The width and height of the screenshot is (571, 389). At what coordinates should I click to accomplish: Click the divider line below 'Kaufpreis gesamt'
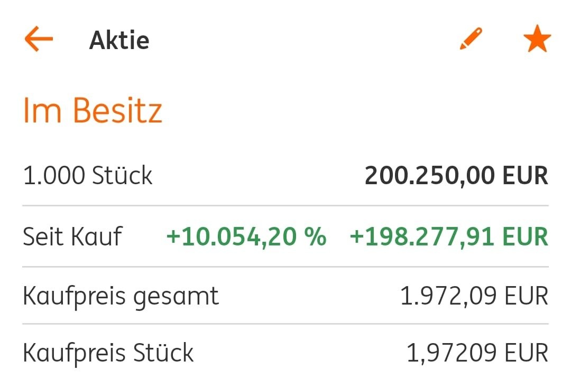tap(285, 324)
